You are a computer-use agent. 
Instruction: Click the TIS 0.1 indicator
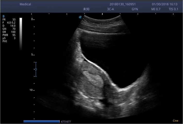pos(173,9)
